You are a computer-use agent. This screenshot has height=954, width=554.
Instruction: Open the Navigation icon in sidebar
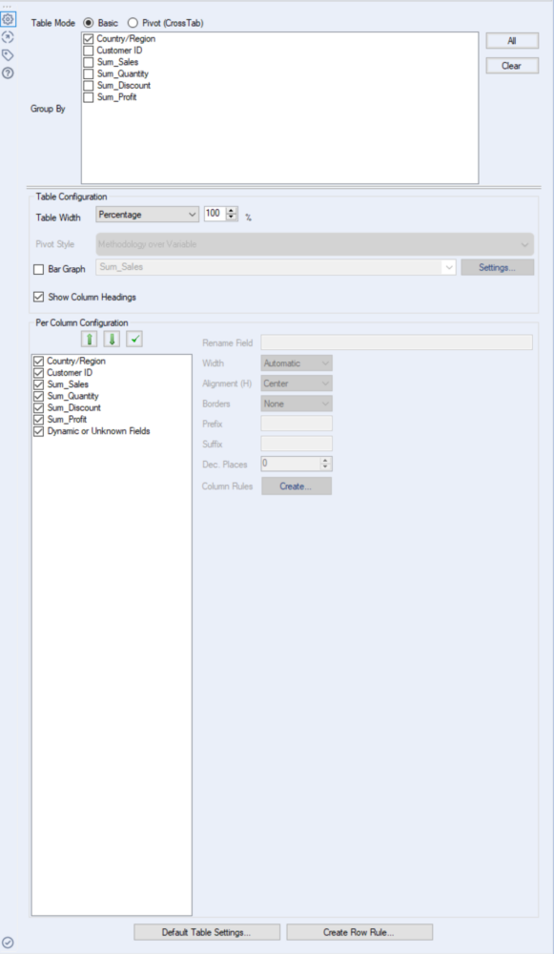[8, 37]
